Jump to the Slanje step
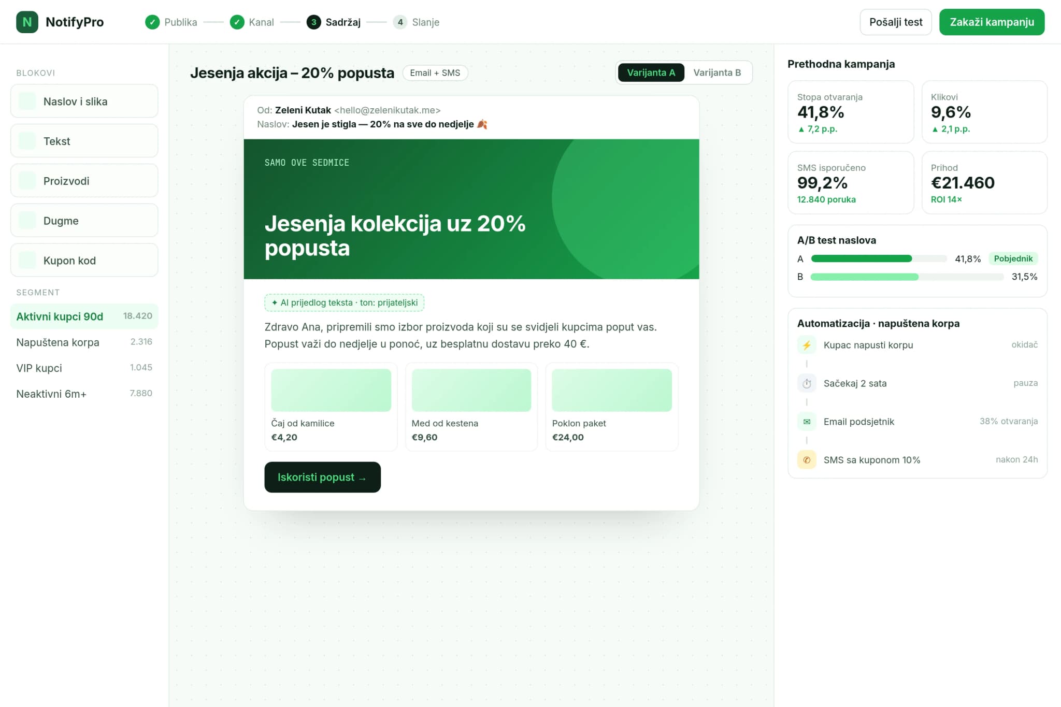Image resolution: width=1061 pixels, height=707 pixels. point(416,22)
